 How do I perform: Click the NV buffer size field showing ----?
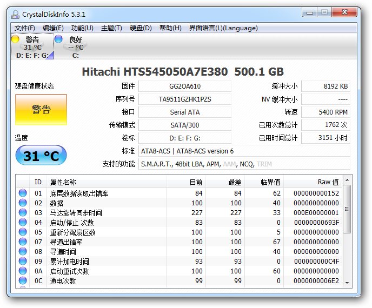pyautogui.click(x=325, y=99)
